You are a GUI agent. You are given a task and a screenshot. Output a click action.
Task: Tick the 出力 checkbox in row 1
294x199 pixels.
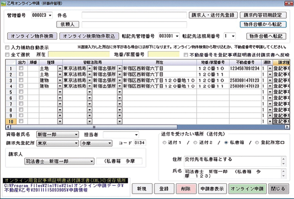pos(21,68)
